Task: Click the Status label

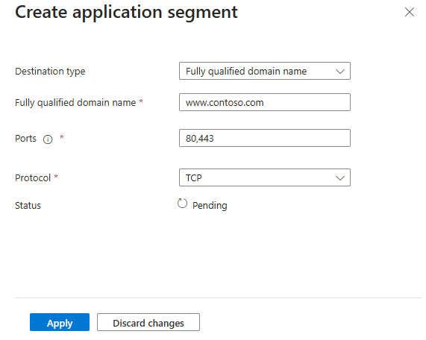Action: pos(28,206)
